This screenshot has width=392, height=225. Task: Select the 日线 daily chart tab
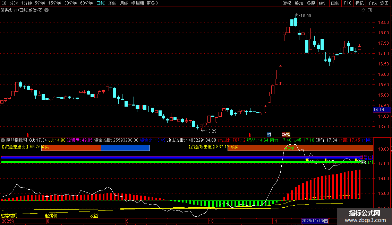click(x=101, y=3)
